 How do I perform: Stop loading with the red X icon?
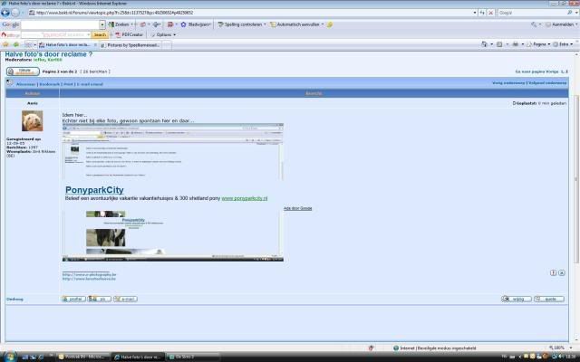[491, 13]
